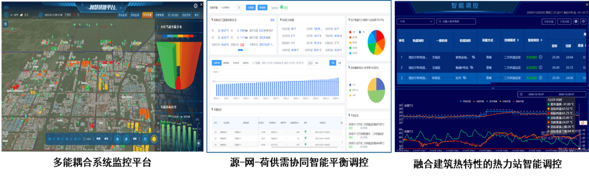Click info icon in row 3 智能调控 column
This screenshot has height=176, width=589.
tap(540, 77)
